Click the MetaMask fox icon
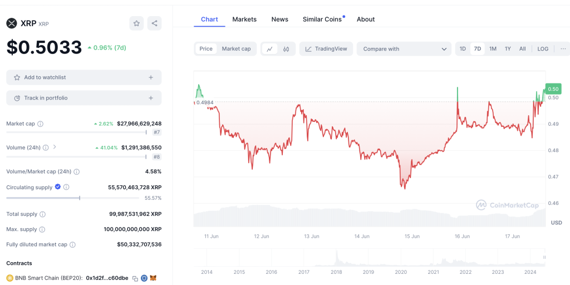Screen dimensions: 570x285 (154, 278)
